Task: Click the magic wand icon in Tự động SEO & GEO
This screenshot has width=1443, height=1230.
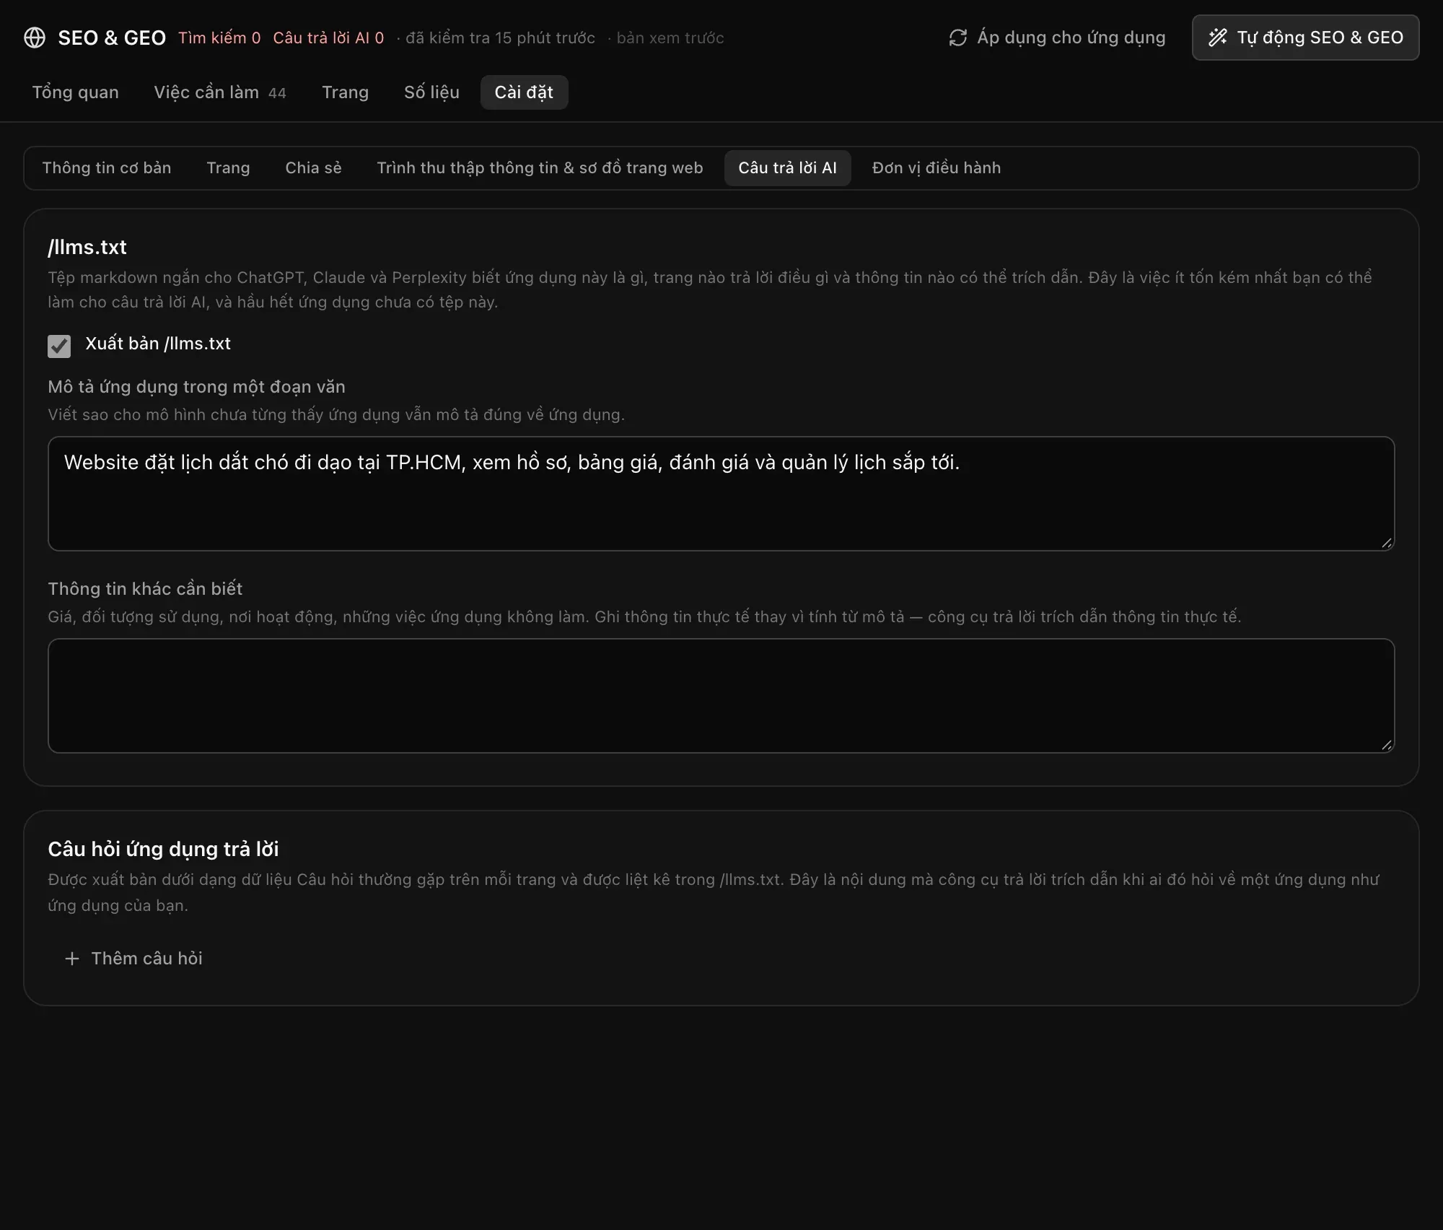Action: 1217,38
